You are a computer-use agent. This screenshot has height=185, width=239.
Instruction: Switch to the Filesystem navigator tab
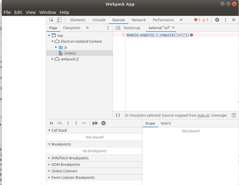coord(72,28)
